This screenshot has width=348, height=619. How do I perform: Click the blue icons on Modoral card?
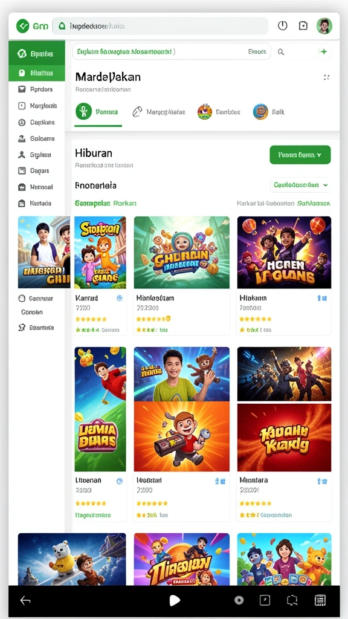coord(220,481)
